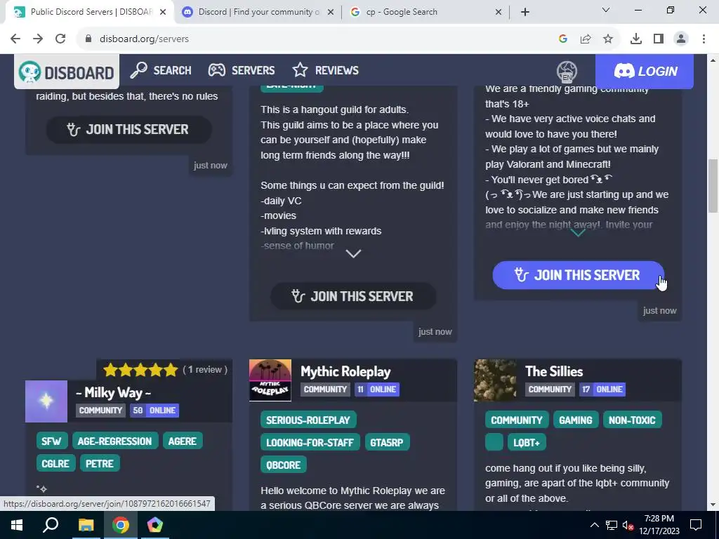The height and width of the screenshot is (539, 719).
Task: Toggle Chrome side panel
Action: point(659,39)
